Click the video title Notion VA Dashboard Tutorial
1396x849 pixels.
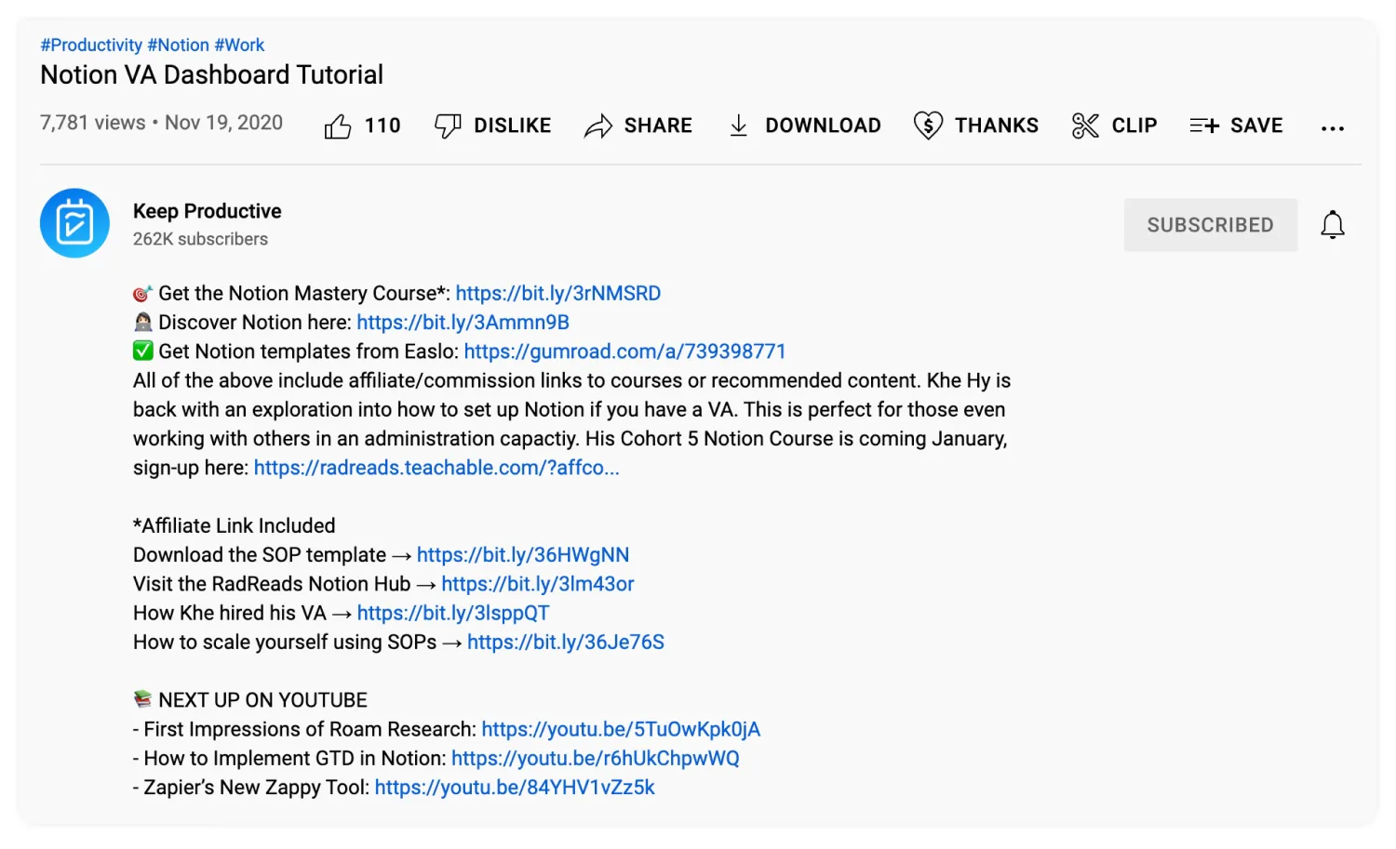pos(211,75)
